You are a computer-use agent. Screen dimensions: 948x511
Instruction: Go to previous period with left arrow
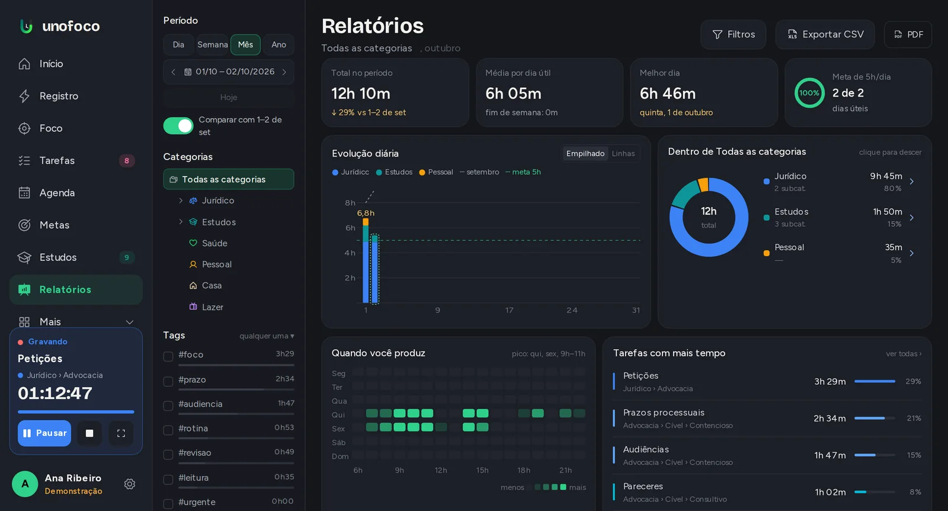point(173,72)
